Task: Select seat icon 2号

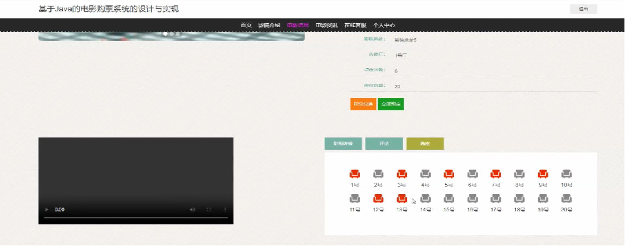Action: click(x=378, y=174)
